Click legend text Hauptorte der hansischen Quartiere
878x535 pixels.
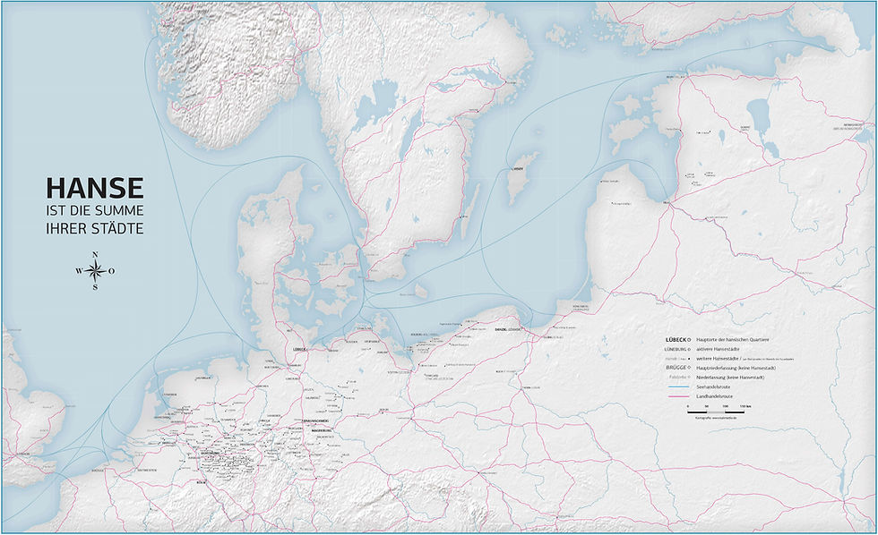pyautogui.click(x=733, y=339)
